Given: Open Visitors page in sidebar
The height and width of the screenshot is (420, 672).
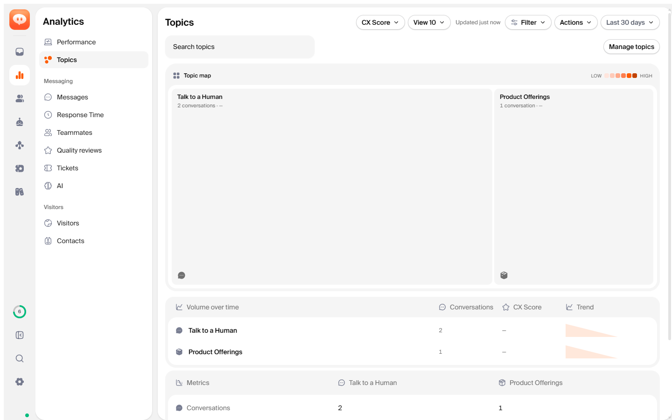Looking at the screenshot, I should pos(94,223).
